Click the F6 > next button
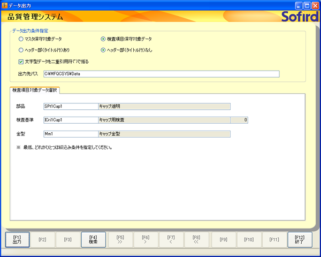The image size is (321, 257). click(x=146, y=239)
